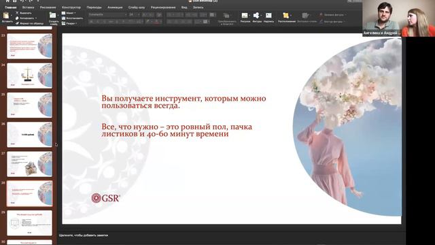Click the Экспресс-стили quick styles icon
The image size is (435, 245).
(x=305, y=15)
